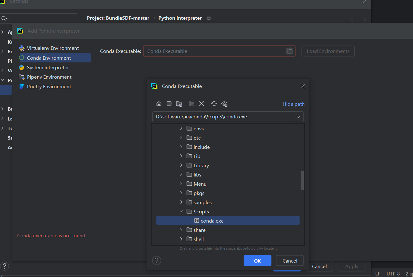Expand the samples folder
Screen dimensions: 413x277
(181, 202)
